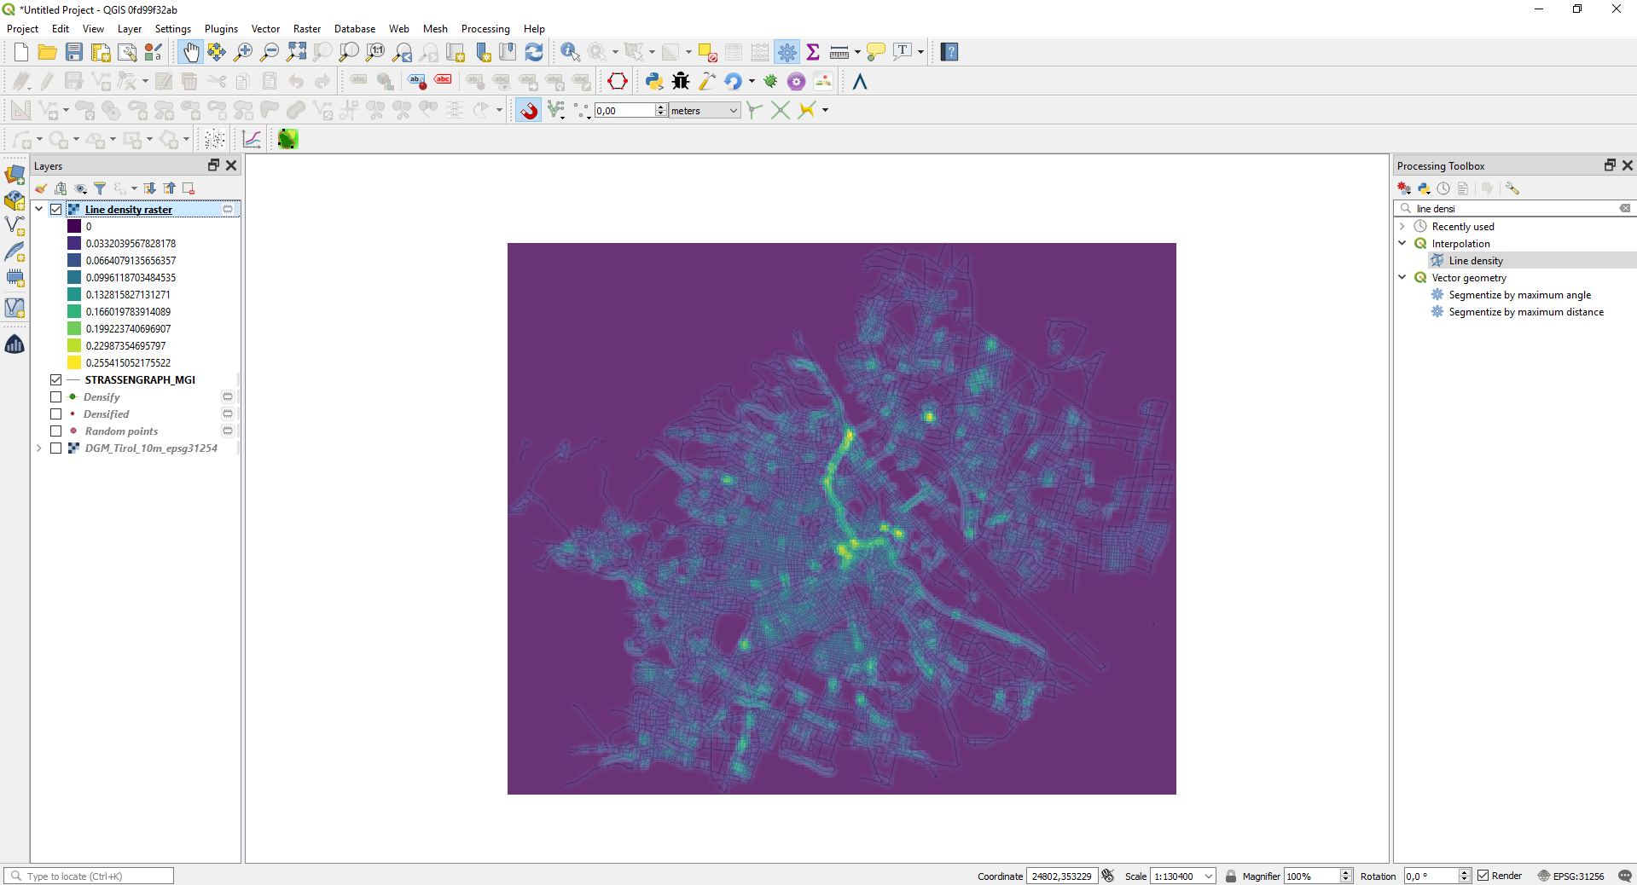Image resolution: width=1637 pixels, height=885 pixels.
Task: Uncheck the Line density raster layer
Action: [56, 210]
